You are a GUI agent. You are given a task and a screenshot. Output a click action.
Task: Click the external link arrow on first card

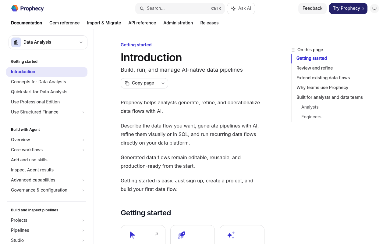[157, 234]
